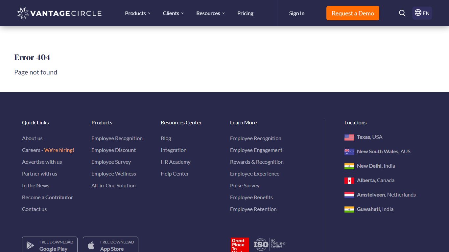Open Employee Benefits link
The width and height of the screenshot is (449, 252).
(251, 197)
